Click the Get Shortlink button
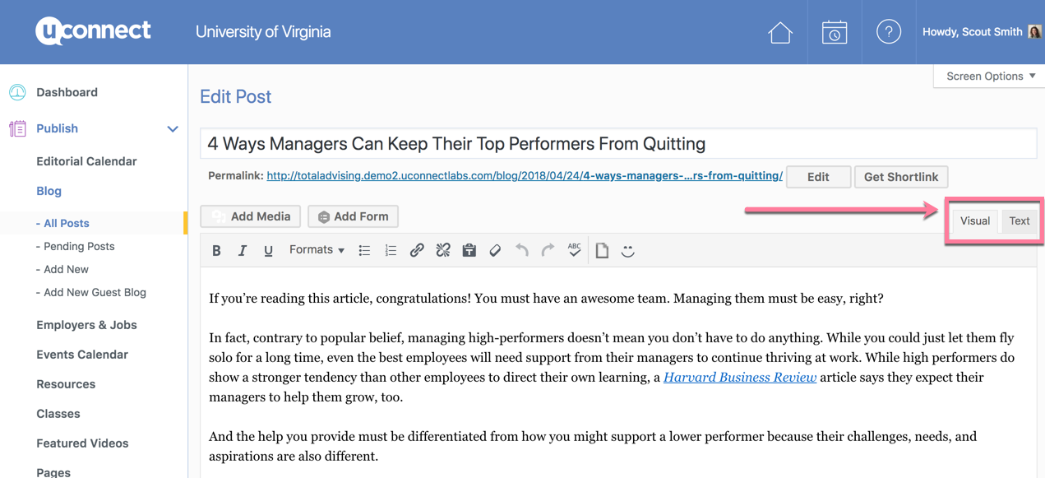Screen dimensions: 1045x478 (901, 177)
